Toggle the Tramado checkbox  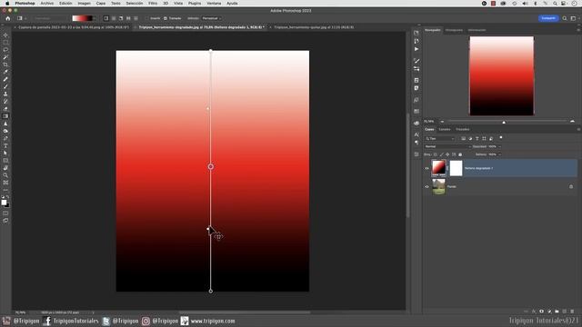pos(166,18)
